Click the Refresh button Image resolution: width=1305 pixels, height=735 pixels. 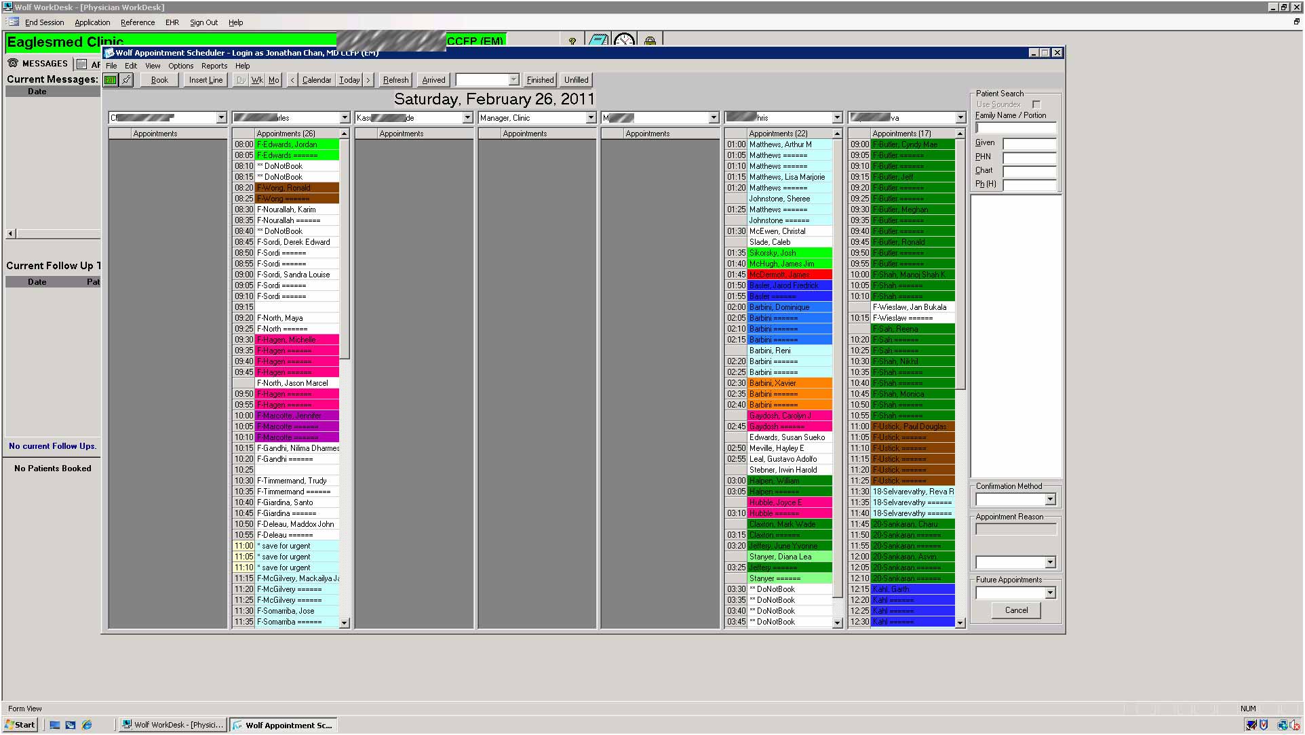point(395,80)
